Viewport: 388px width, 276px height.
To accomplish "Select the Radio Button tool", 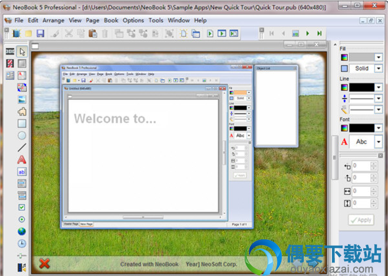I will click(22, 219).
